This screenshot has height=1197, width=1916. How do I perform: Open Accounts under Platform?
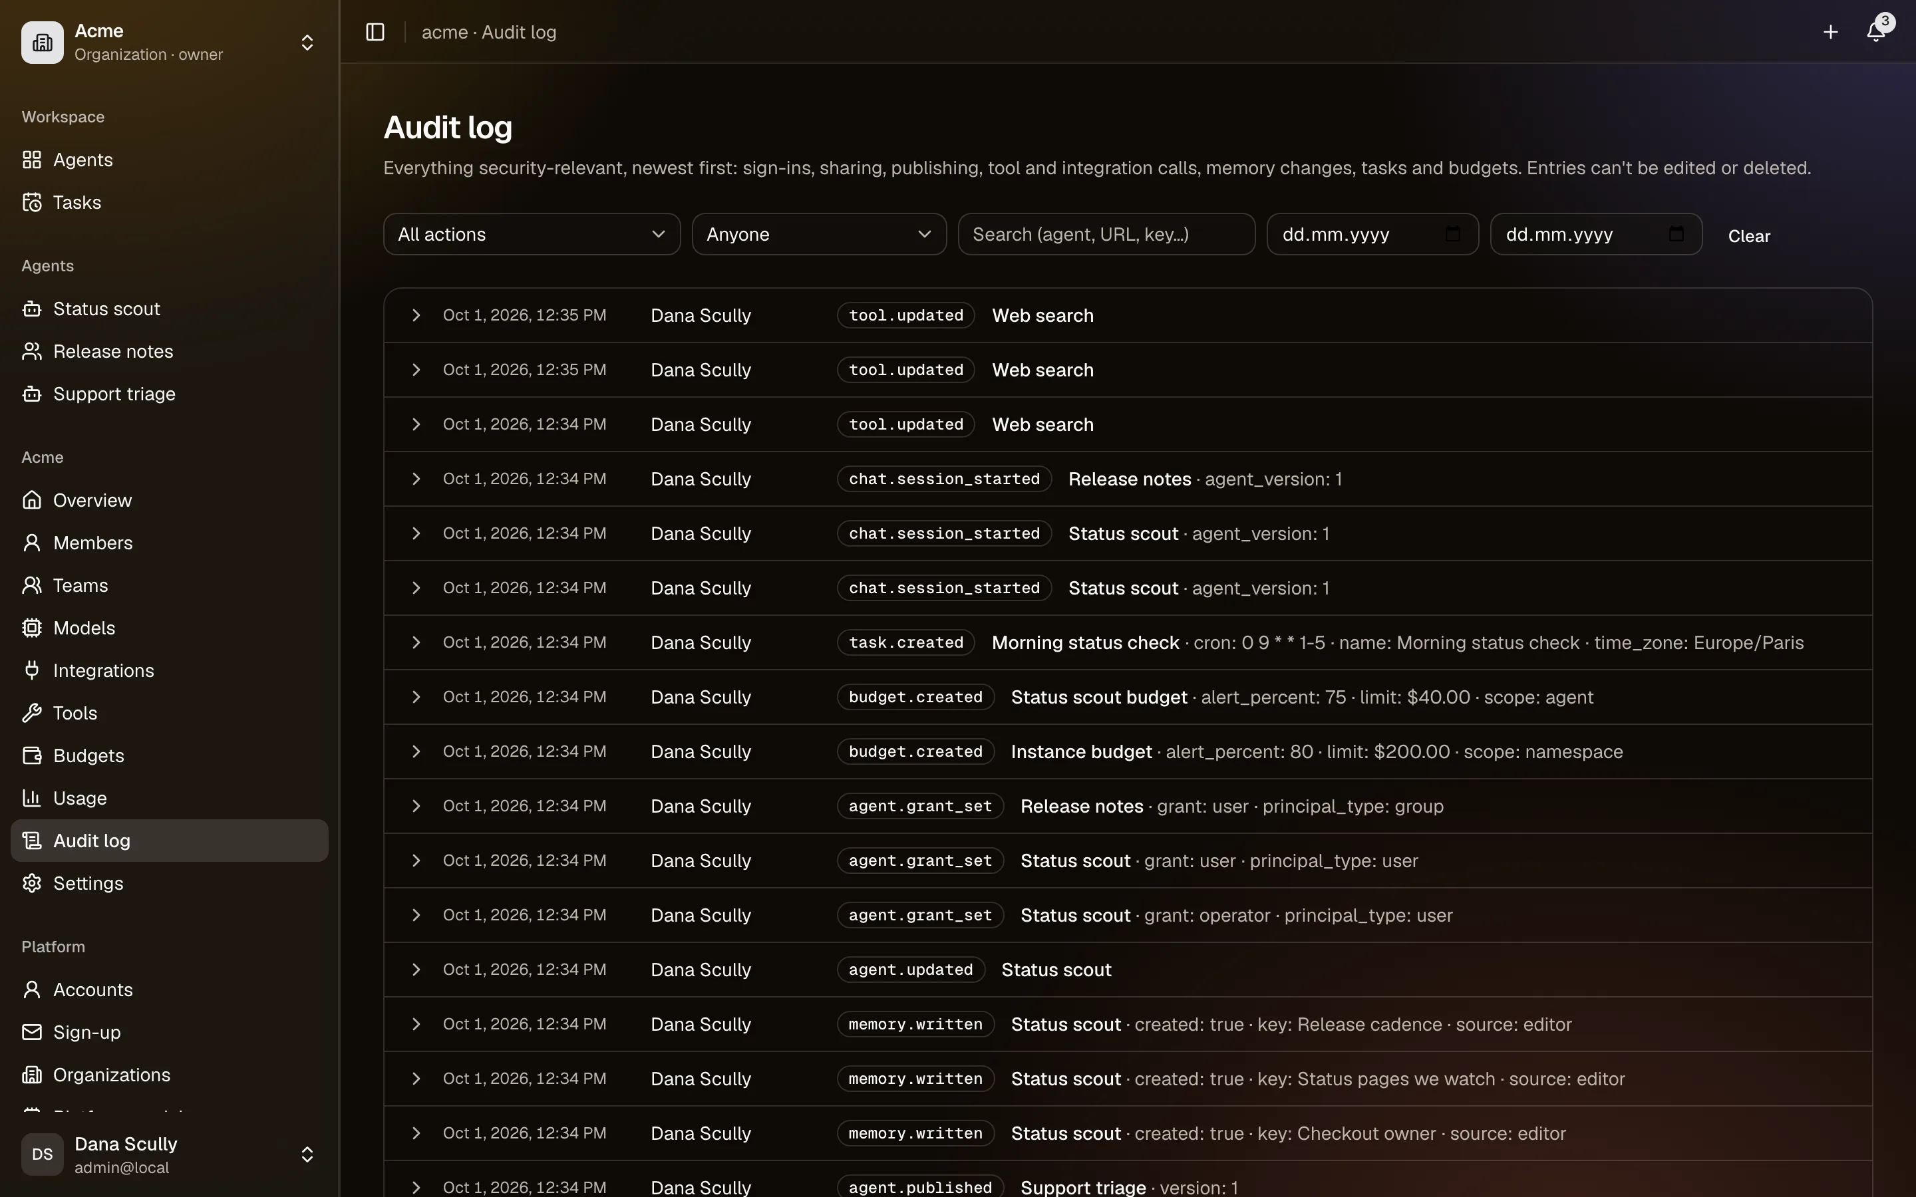tap(170, 990)
